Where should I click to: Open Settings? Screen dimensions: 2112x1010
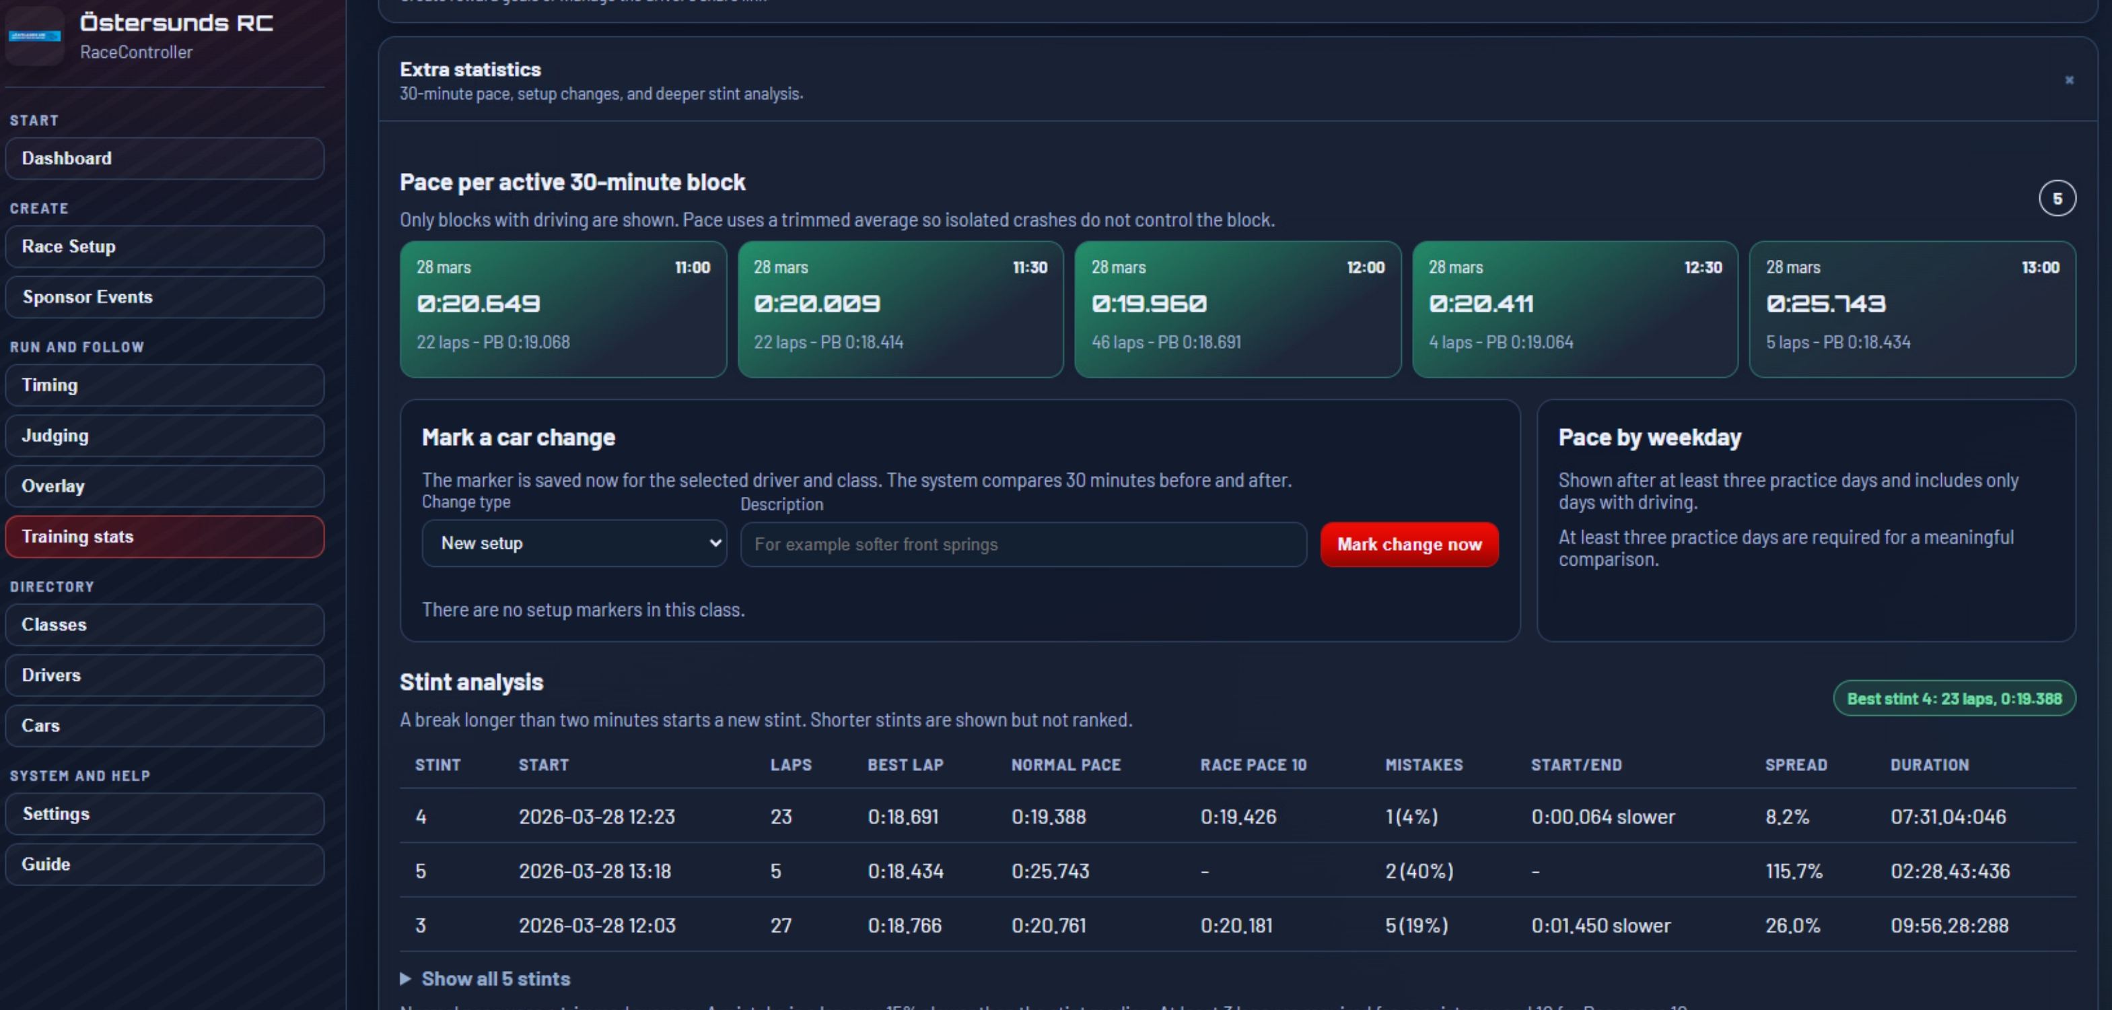[165, 814]
